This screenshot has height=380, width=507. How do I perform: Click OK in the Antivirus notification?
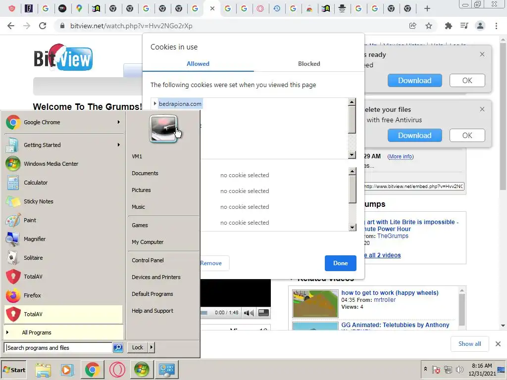[x=467, y=136]
